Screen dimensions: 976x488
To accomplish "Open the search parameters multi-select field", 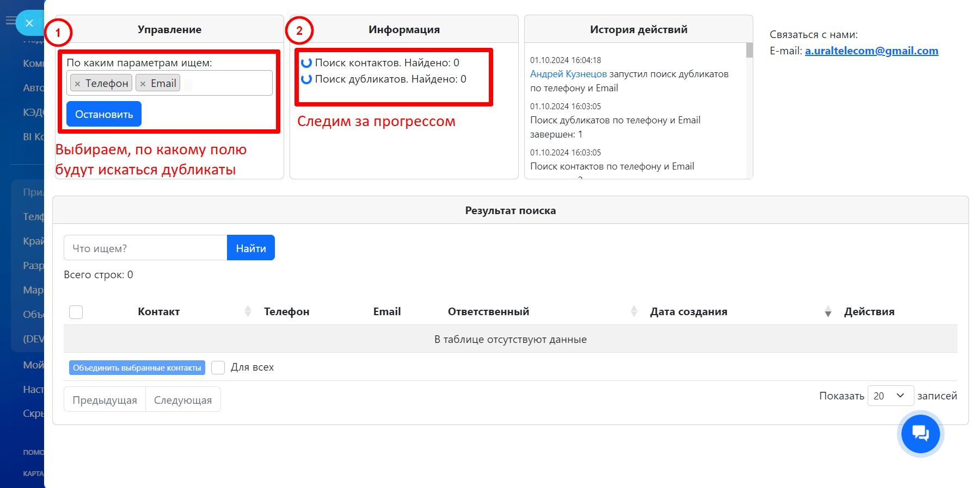I will coord(229,83).
